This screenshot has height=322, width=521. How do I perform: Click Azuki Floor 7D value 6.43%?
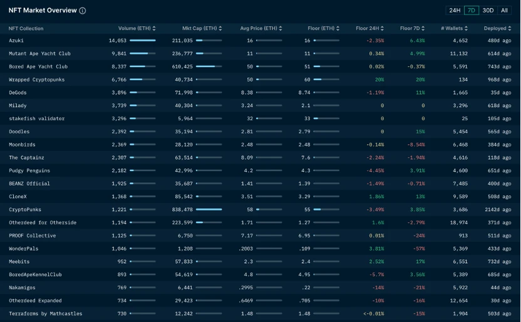tap(417, 41)
